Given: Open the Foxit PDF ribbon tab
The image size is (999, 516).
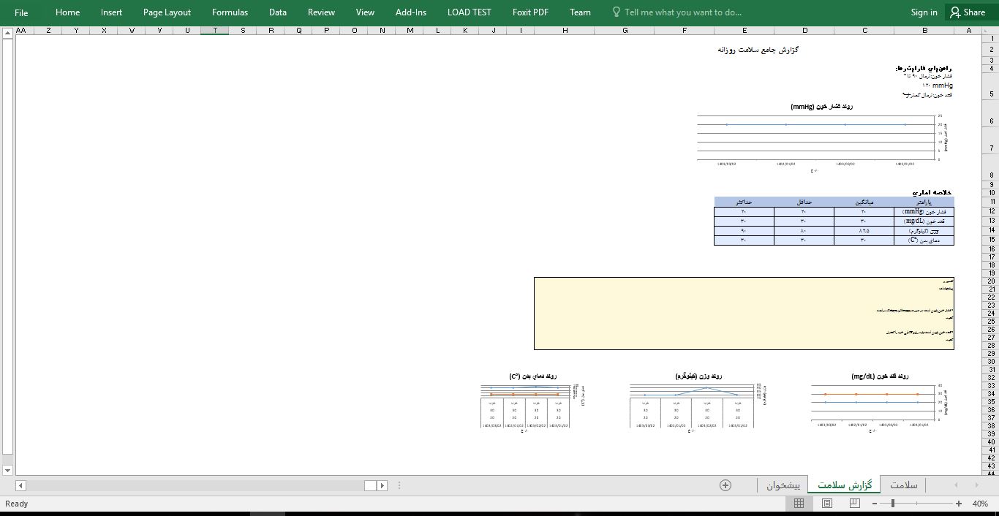Looking at the screenshot, I should click(530, 12).
